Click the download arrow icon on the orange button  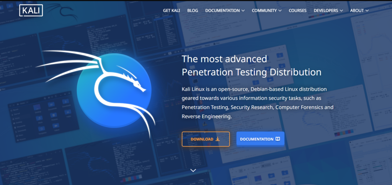pos(218,139)
